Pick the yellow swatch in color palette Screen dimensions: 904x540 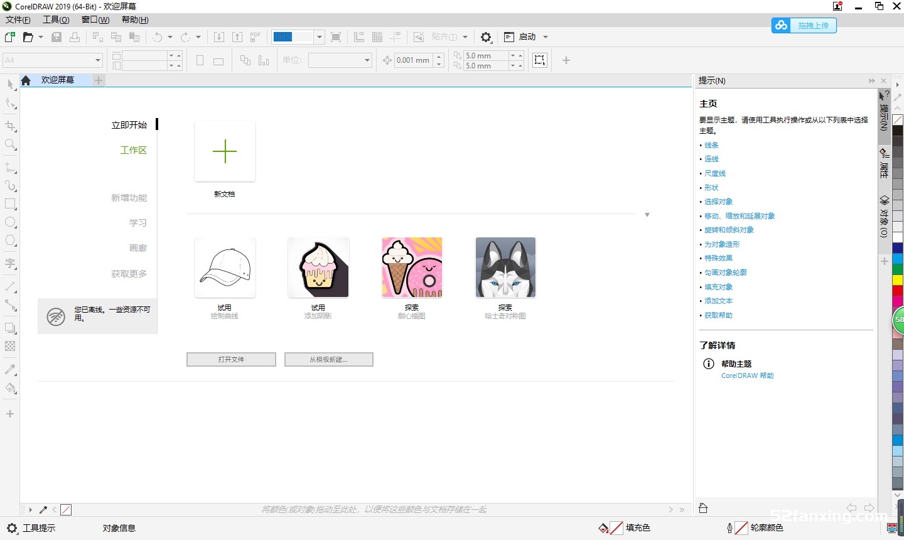tap(898, 279)
